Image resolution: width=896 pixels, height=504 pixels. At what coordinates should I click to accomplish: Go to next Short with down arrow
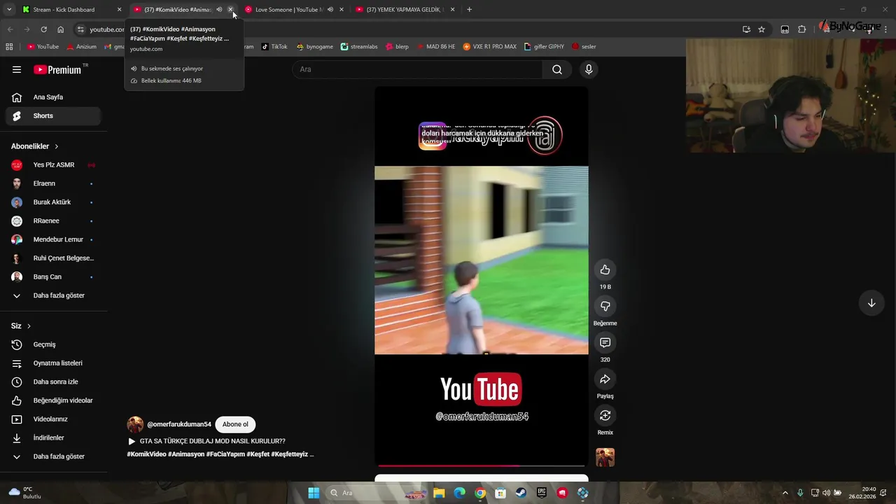[871, 303]
